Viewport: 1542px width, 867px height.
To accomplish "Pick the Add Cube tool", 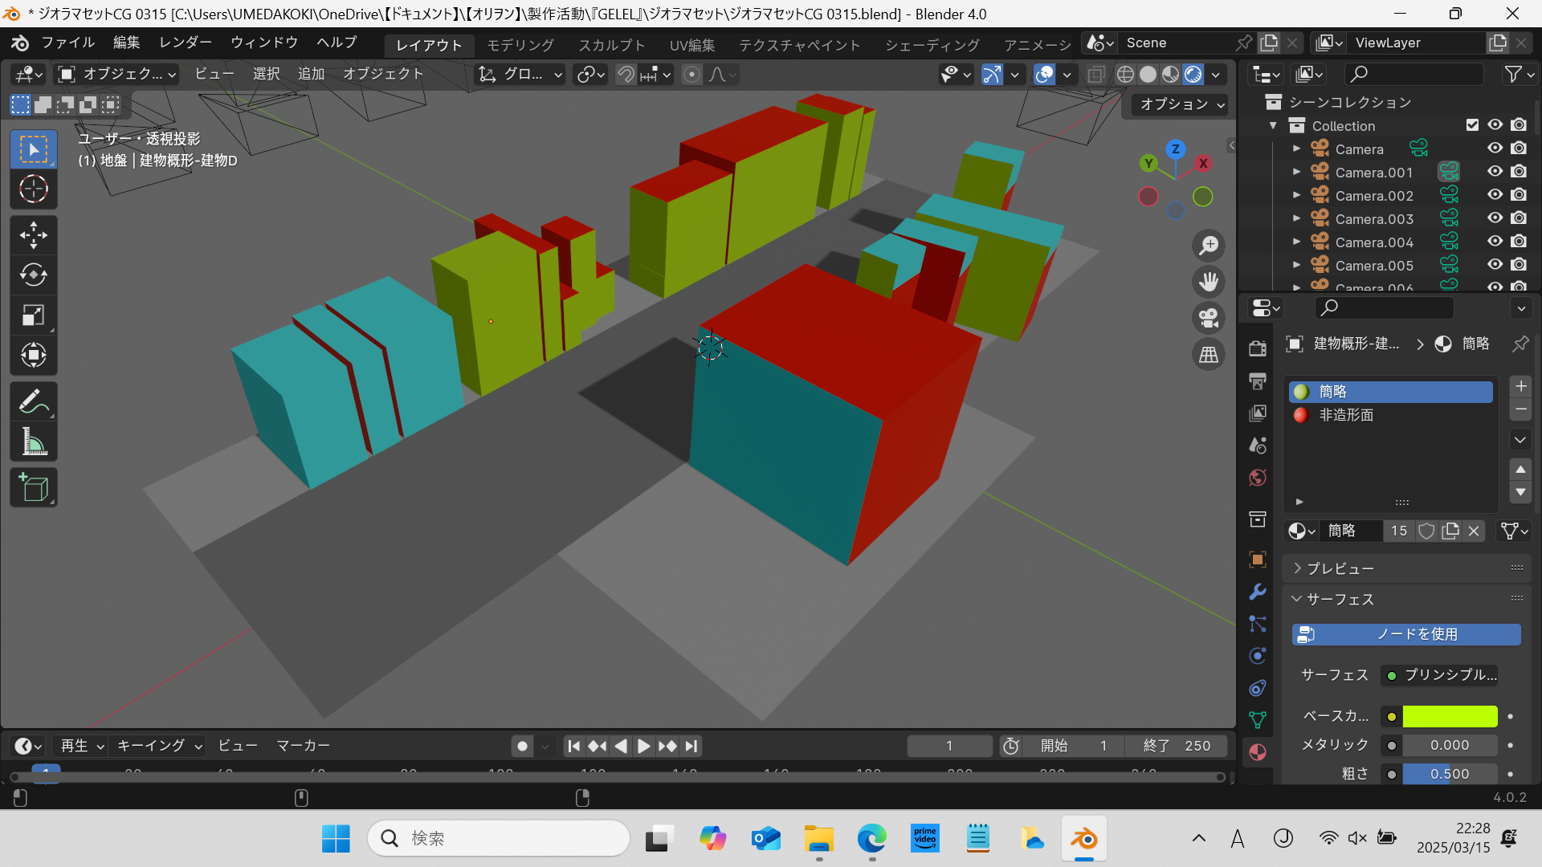I will click(33, 488).
